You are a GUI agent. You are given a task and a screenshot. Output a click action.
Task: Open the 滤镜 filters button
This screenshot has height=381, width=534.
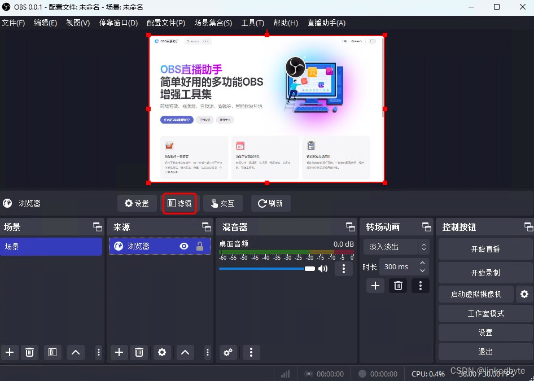[x=180, y=203]
